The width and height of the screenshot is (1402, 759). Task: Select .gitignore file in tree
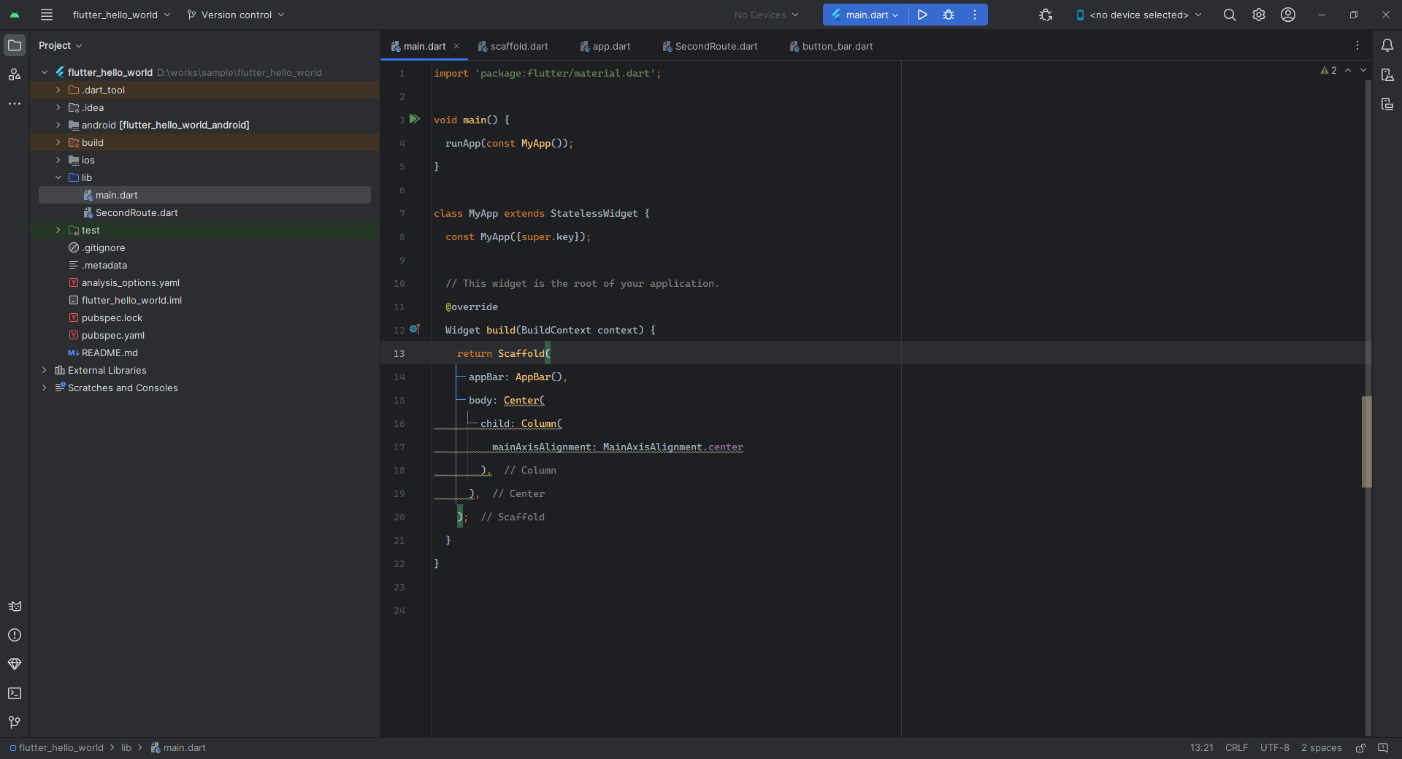(x=103, y=247)
